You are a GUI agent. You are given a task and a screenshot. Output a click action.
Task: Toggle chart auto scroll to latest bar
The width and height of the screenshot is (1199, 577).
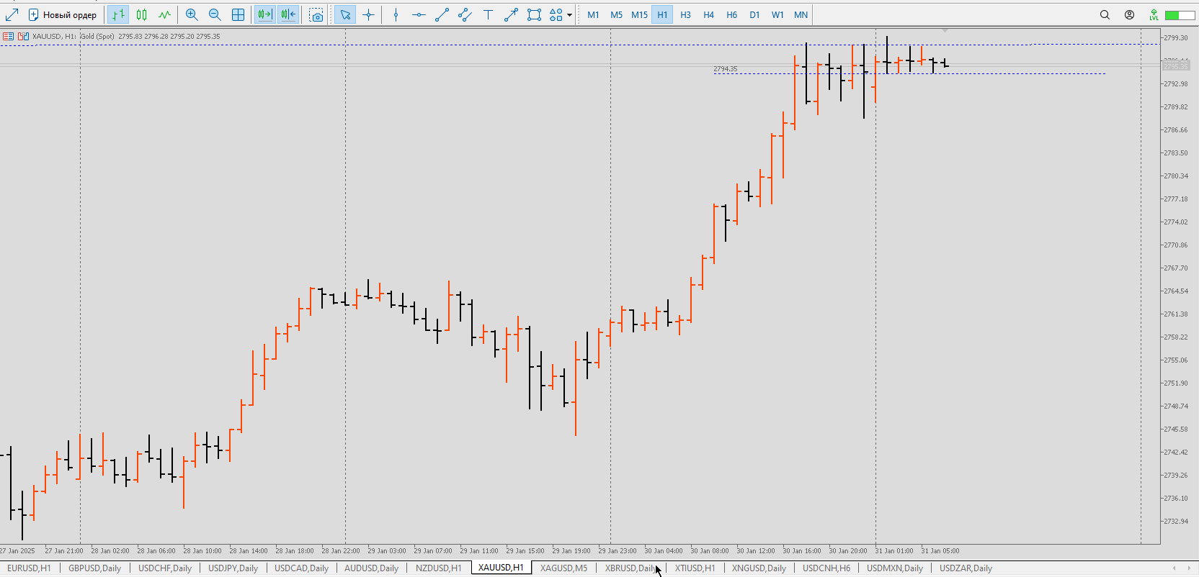[265, 14]
